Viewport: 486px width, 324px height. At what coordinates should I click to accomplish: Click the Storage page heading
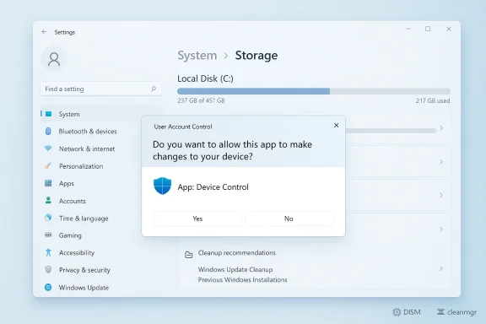(x=256, y=56)
